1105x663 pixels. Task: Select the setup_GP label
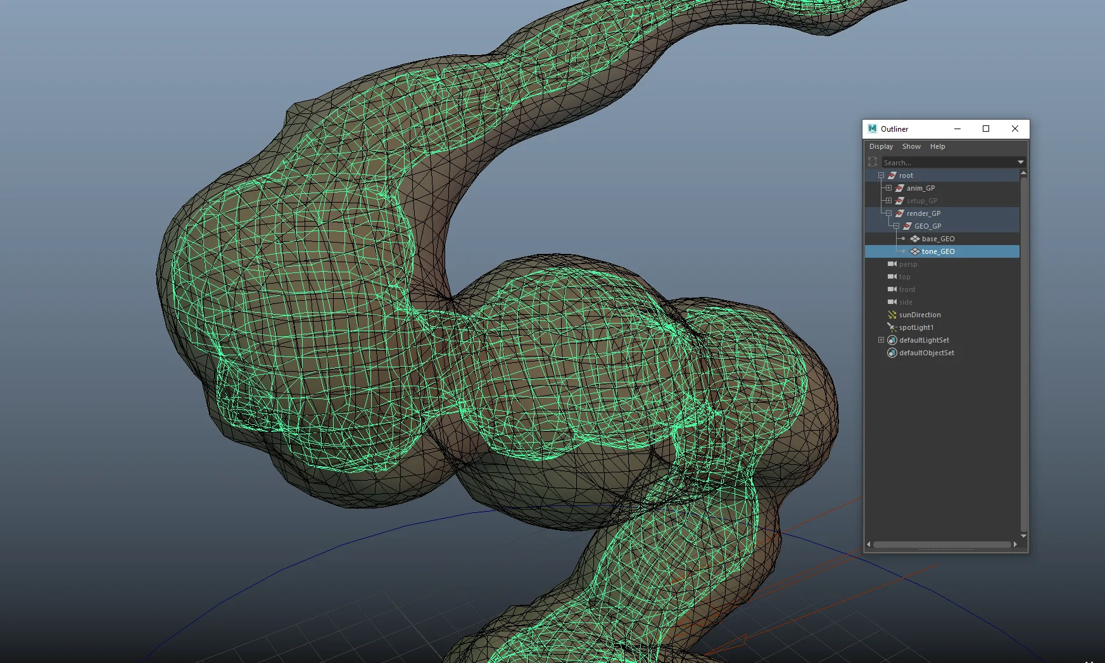pos(922,201)
